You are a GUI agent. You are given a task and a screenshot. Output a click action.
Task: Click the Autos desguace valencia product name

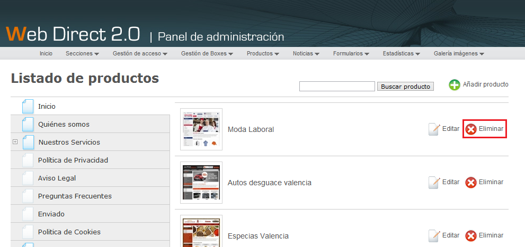[x=270, y=183]
